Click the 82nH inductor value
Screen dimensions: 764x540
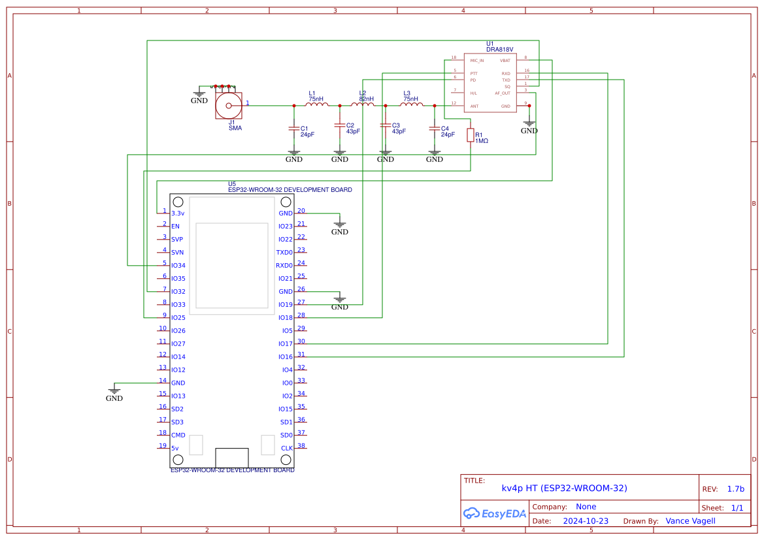coord(367,99)
